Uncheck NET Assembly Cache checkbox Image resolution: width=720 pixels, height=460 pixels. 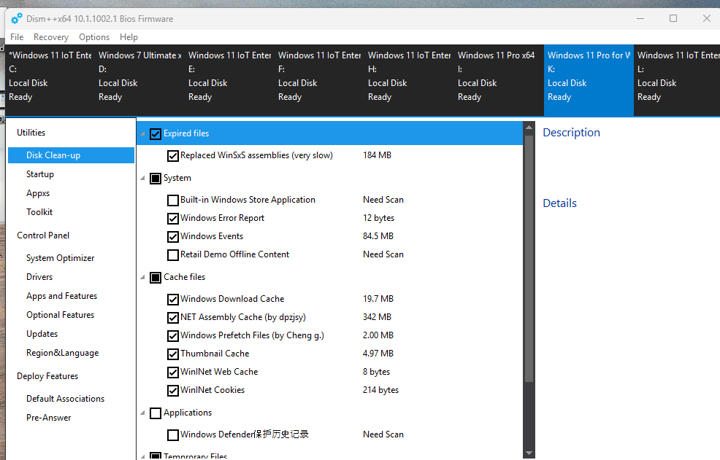point(173,318)
